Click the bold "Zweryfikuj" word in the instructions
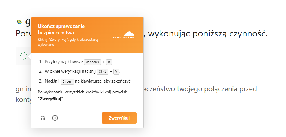The width and height of the screenshot is (286, 137). [50, 99]
